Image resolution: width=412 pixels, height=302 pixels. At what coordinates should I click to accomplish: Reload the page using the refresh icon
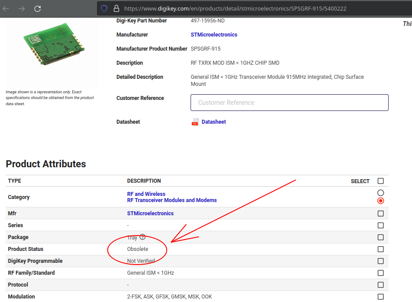[37, 8]
